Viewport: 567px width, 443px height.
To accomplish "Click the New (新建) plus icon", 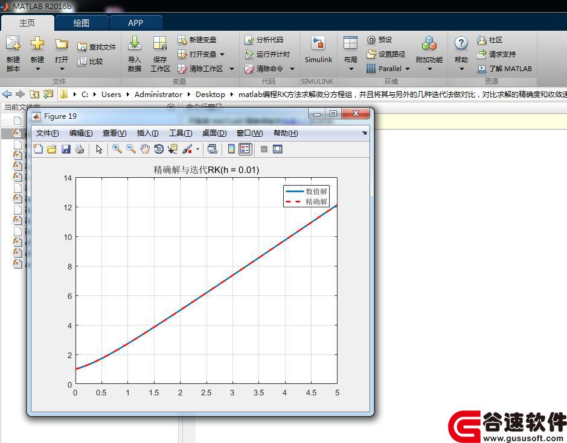I will pyautogui.click(x=37, y=43).
